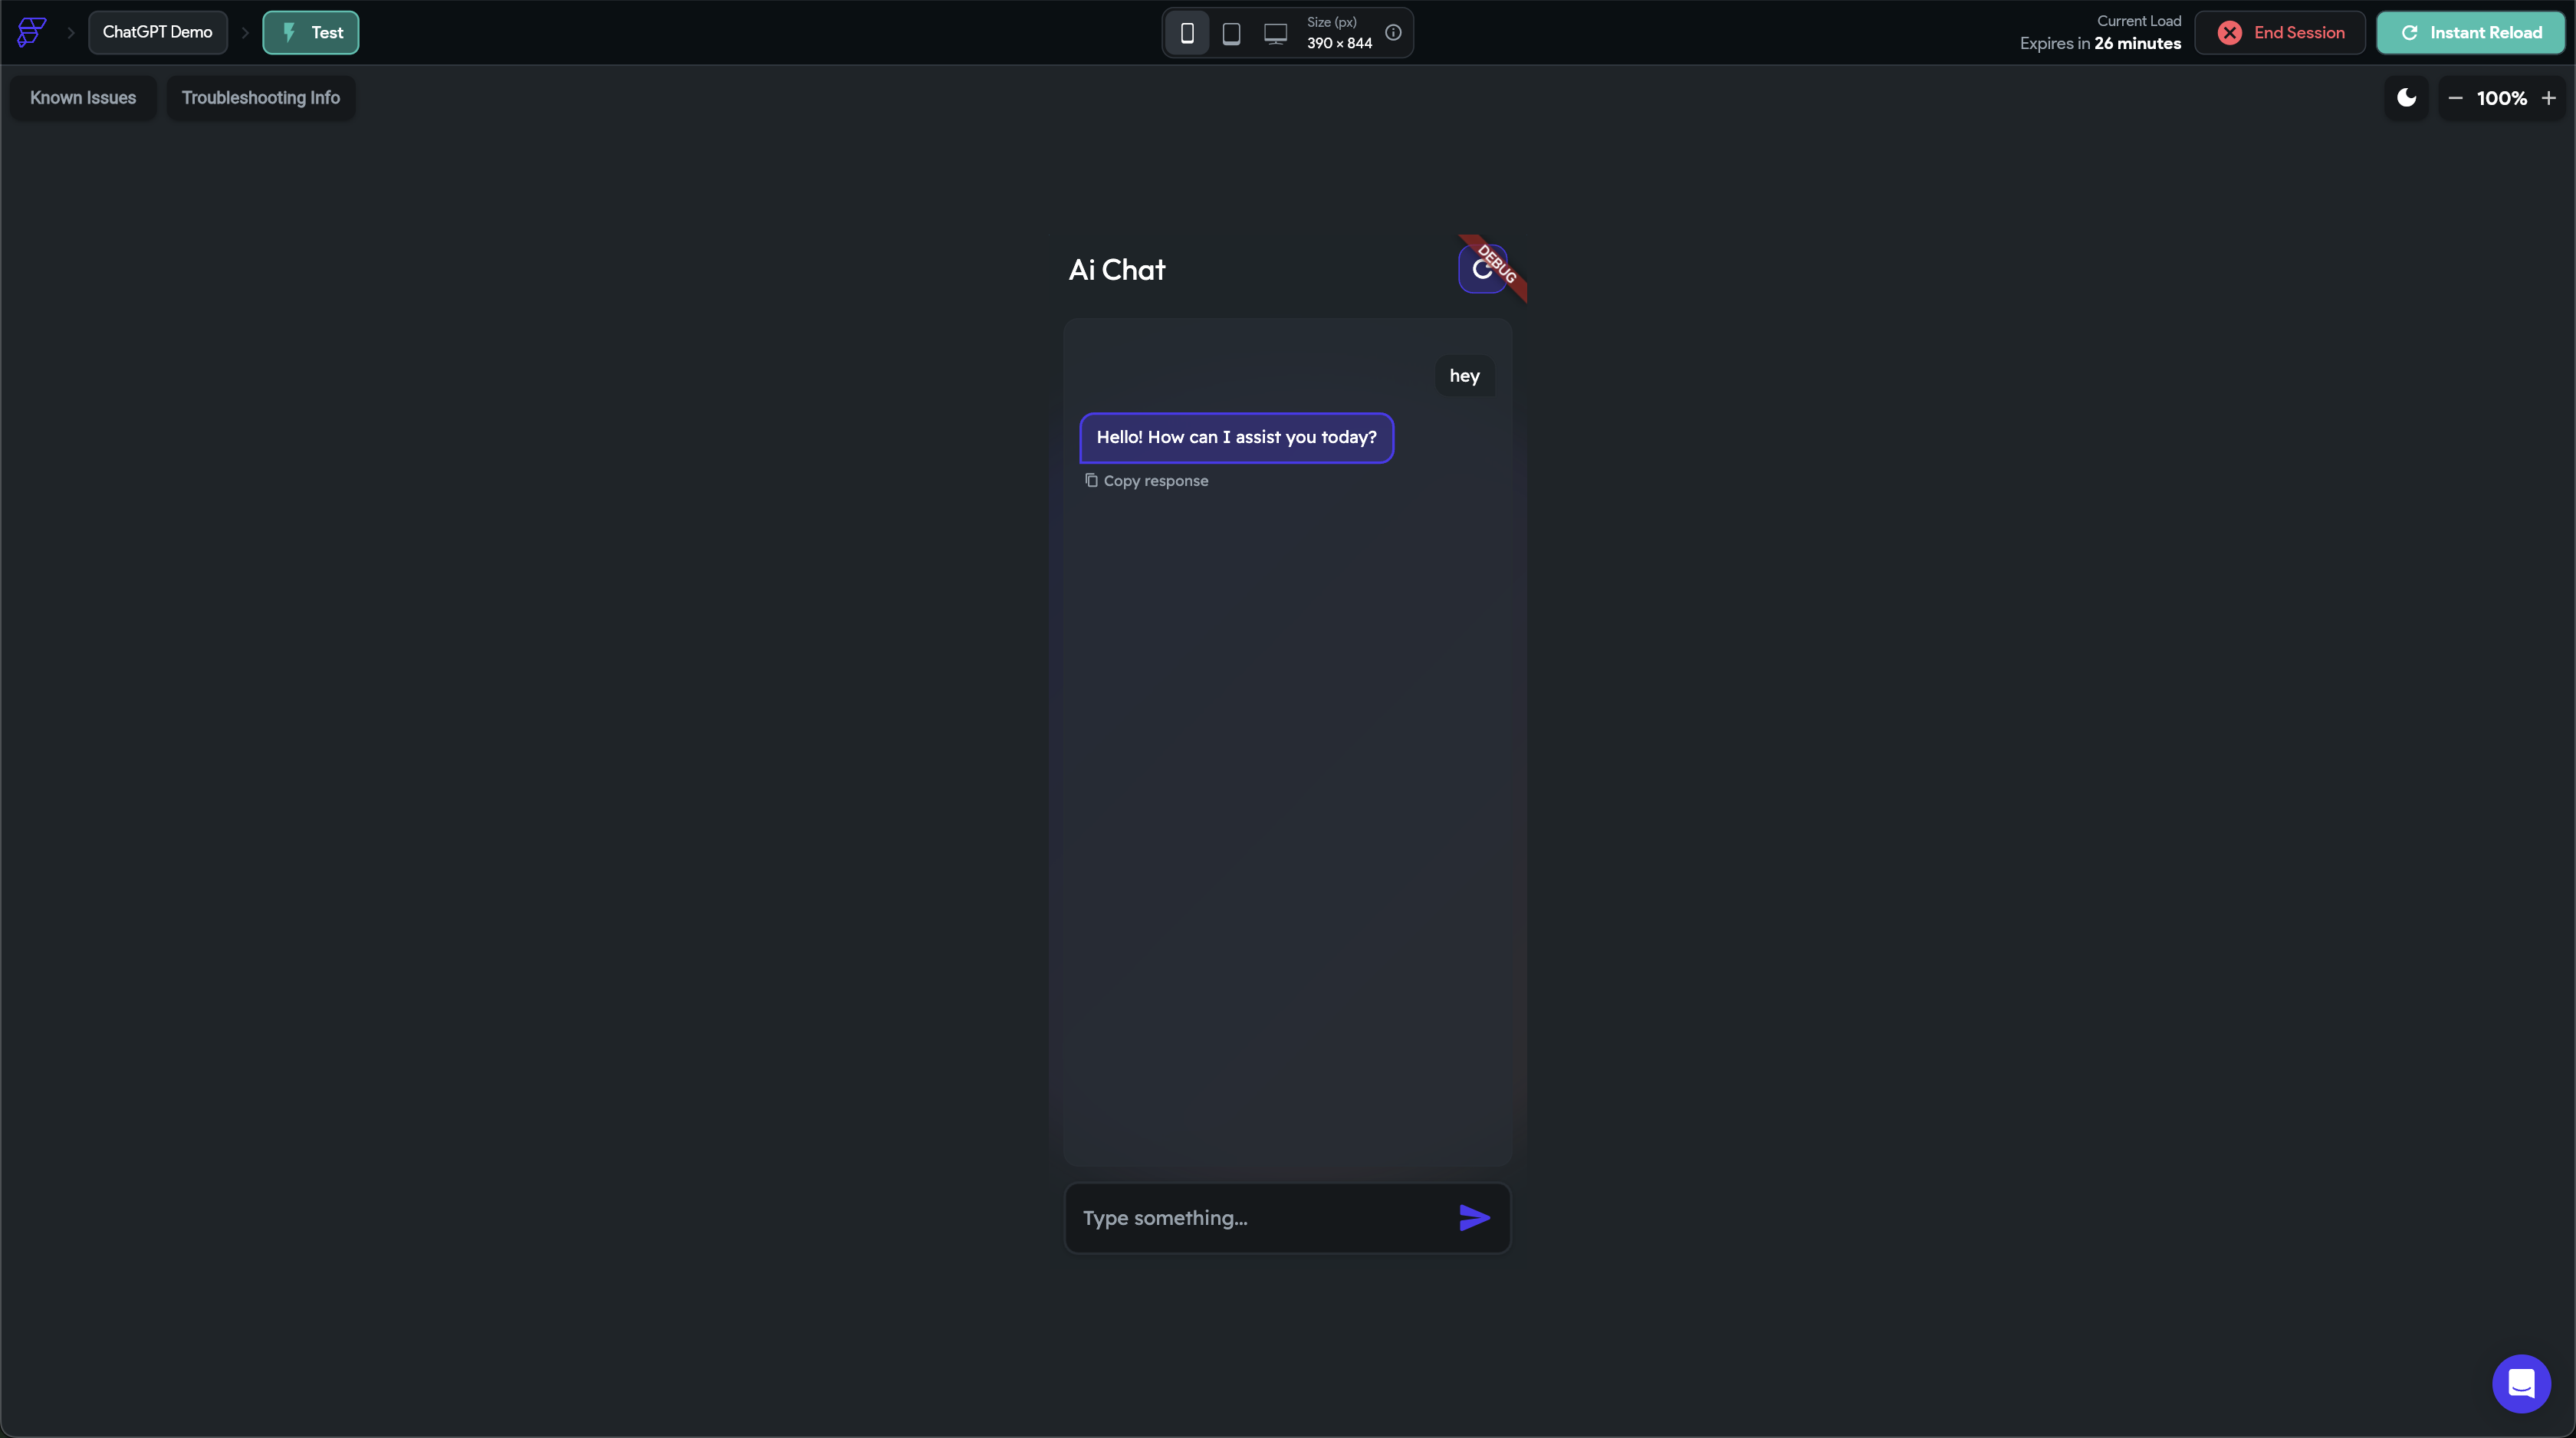Decrease zoom with minus icon
The width and height of the screenshot is (2576, 1438).
pos(2455,98)
